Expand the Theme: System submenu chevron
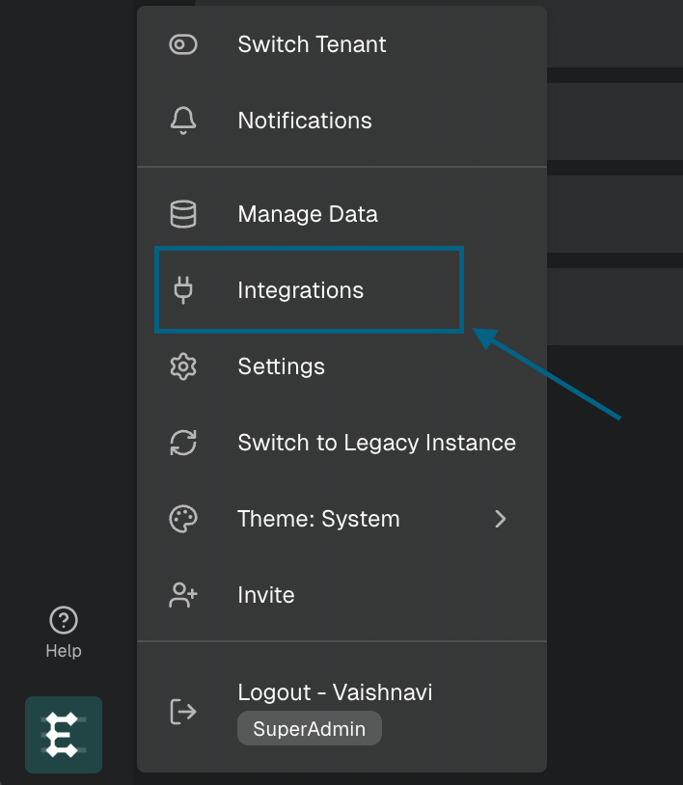Screen dimensions: 683x785 coord(501,519)
